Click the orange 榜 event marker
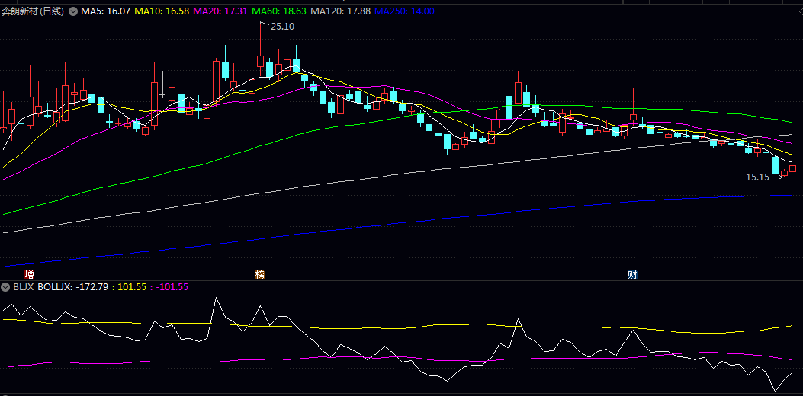 click(x=260, y=274)
